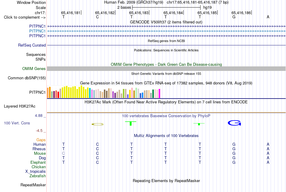Select the third PITPNC1 GENCODE transcript label
286x192 pixels.
pyautogui.click(x=37, y=36)
